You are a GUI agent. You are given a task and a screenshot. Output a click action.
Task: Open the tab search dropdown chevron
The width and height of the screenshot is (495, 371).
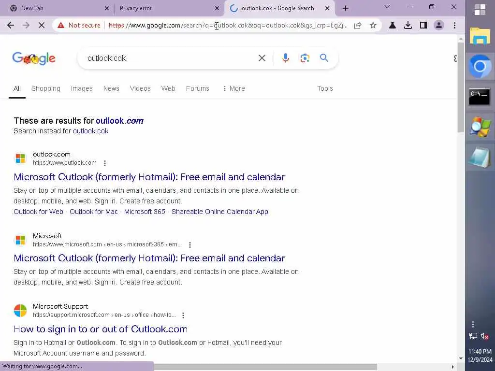click(x=387, y=7)
